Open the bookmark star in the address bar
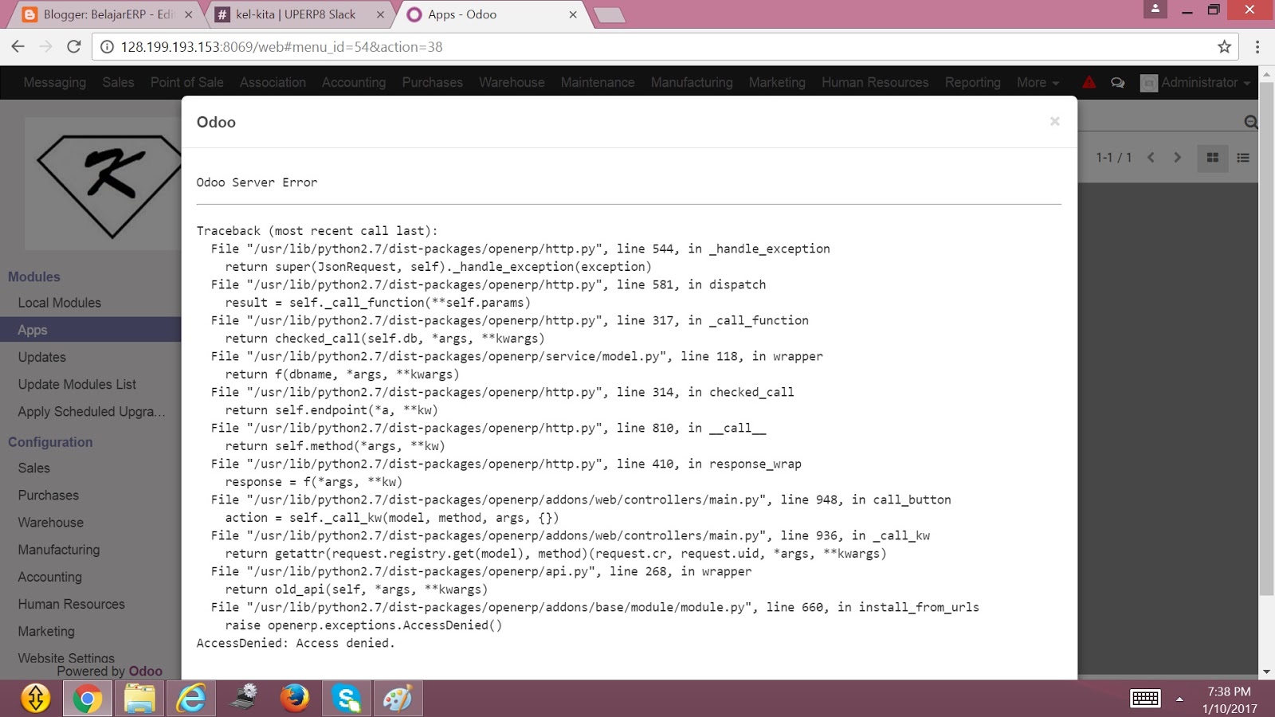This screenshot has height=717, width=1275. tap(1225, 47)
